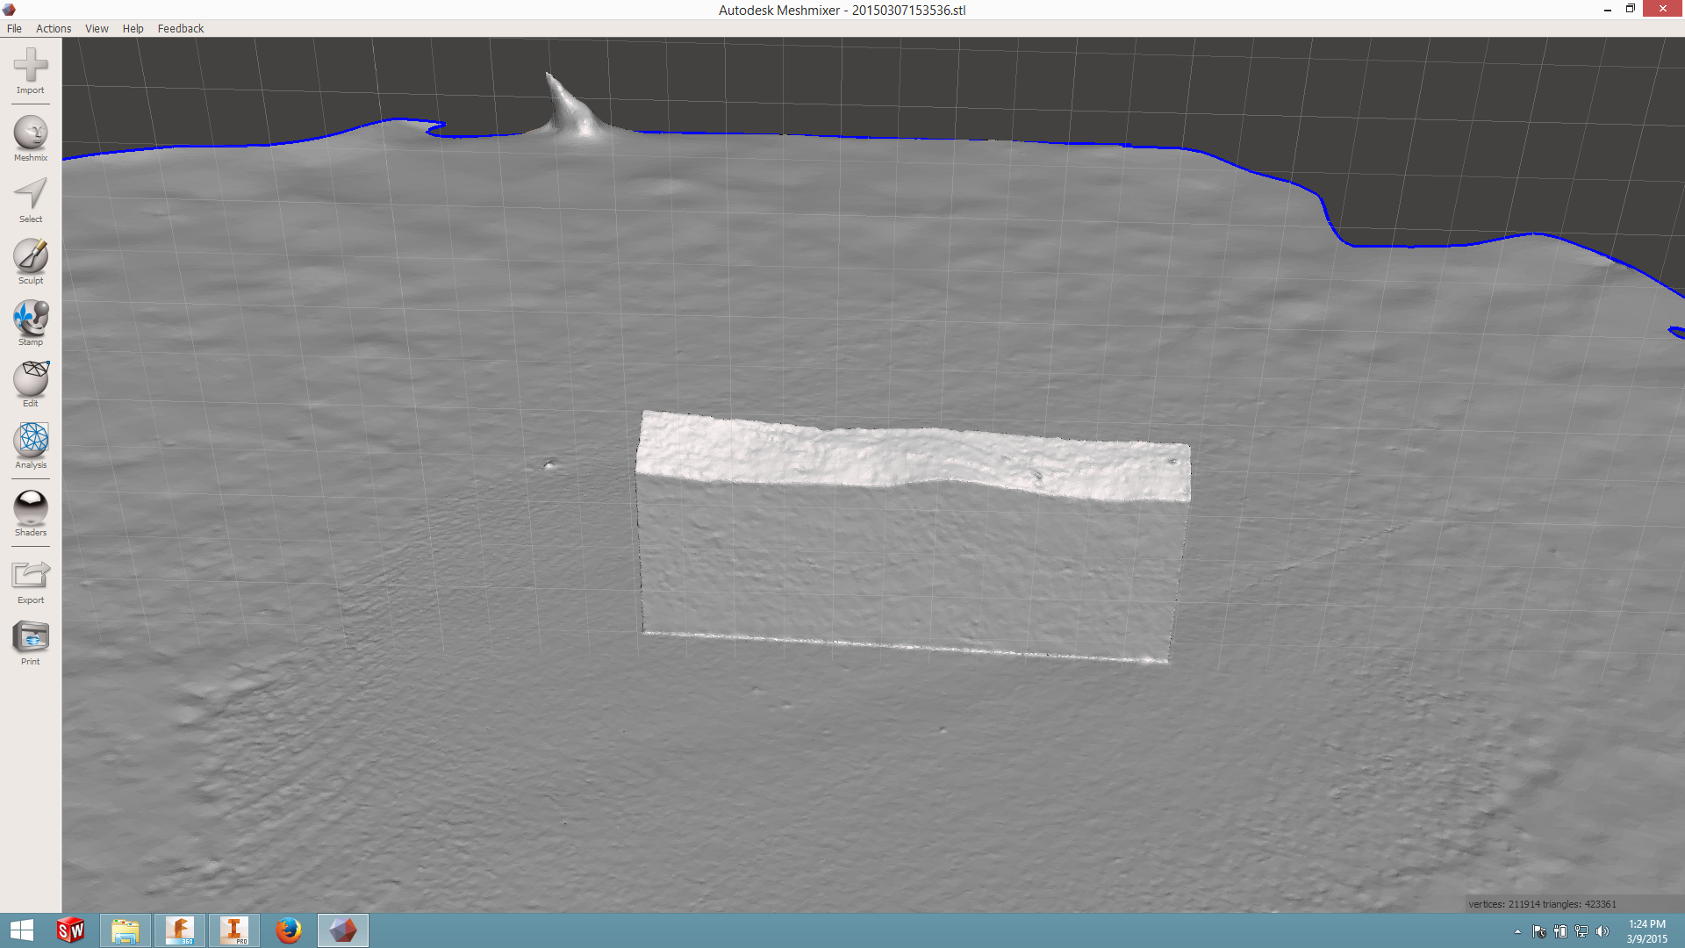Open Inventor Pro taskbar icon
Image resolution: width=1685 pixels, height=948 pixels.
pos(234,930)
